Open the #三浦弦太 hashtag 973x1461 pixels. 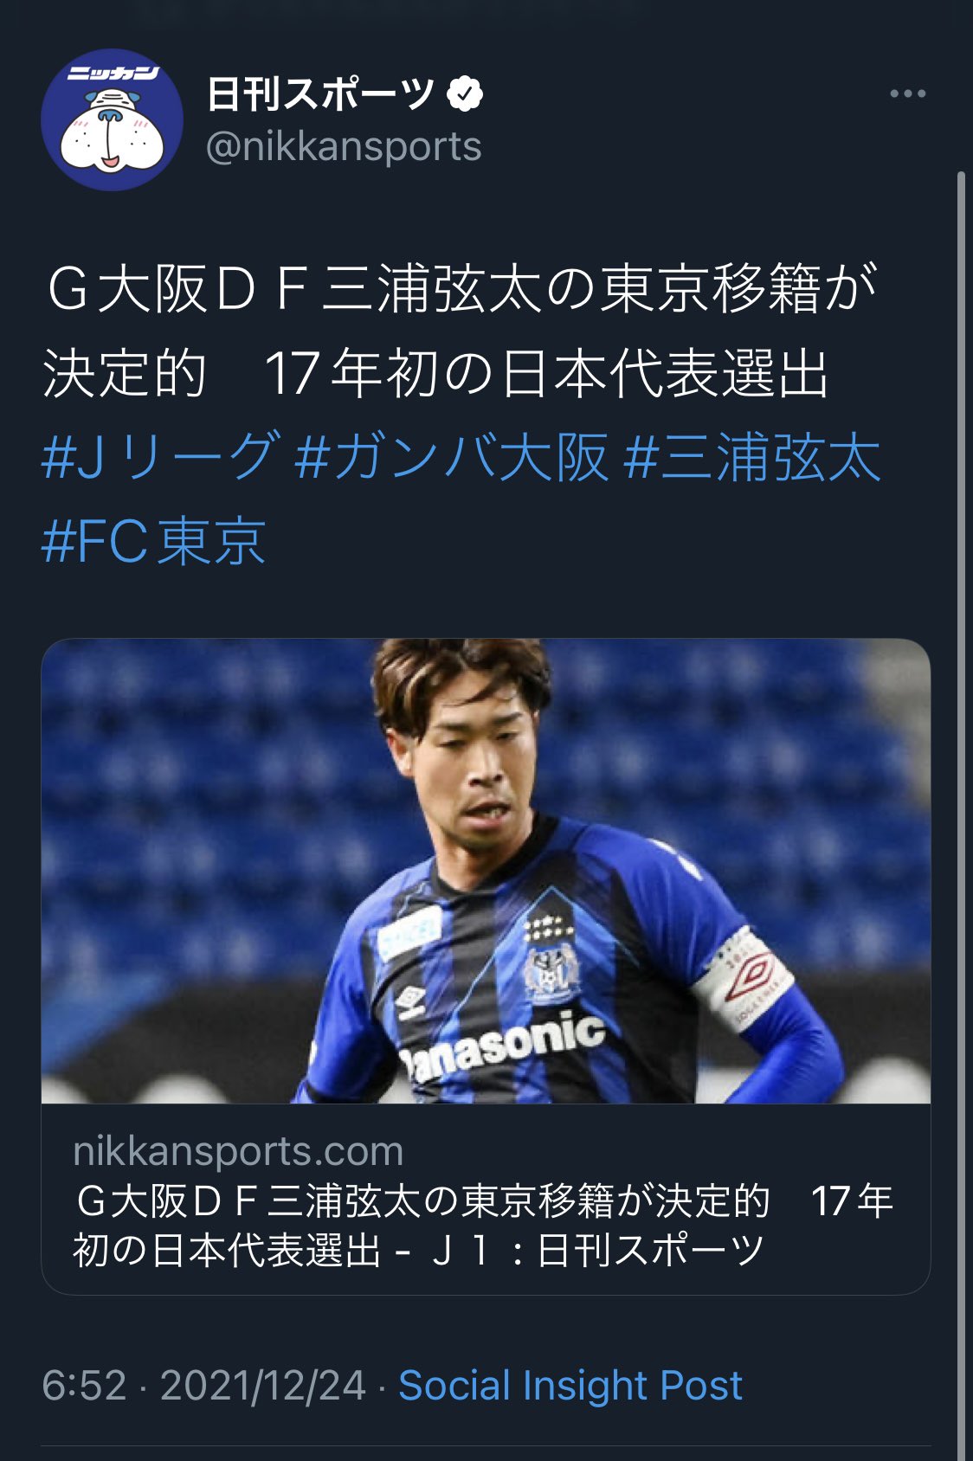tap(751, 456)
